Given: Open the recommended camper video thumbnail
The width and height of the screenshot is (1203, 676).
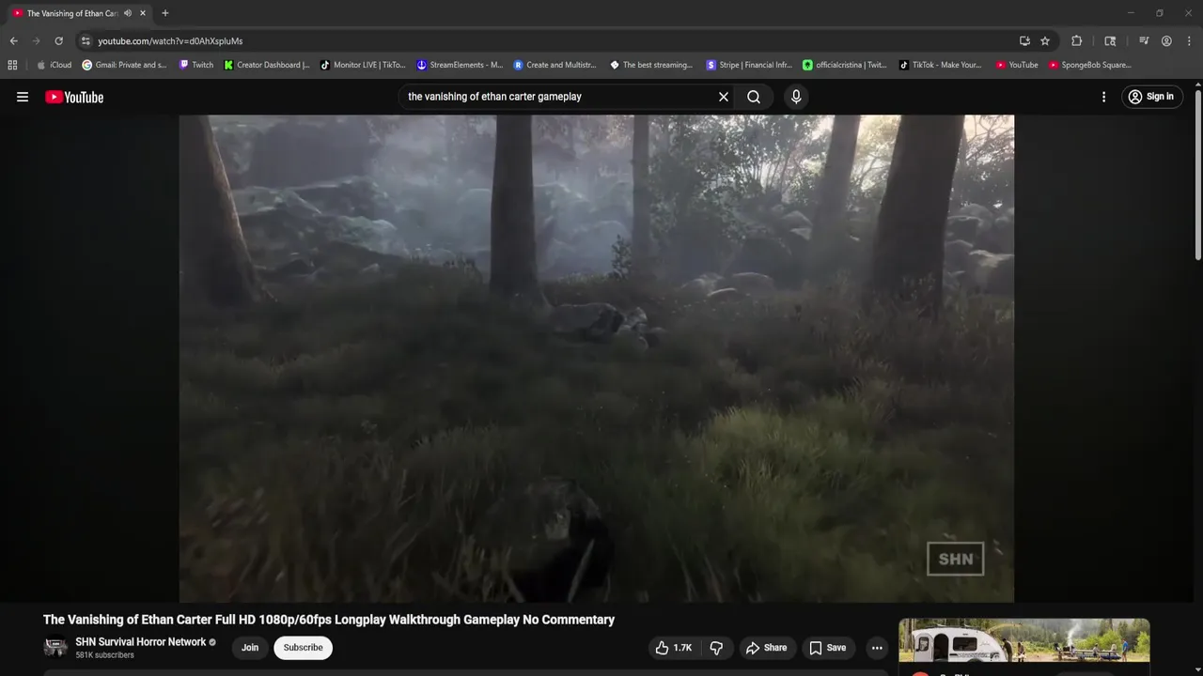Looking at the screenshot, I should [x=1024, y=640].
